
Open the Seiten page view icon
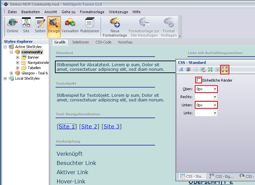(x=40, y=23)
